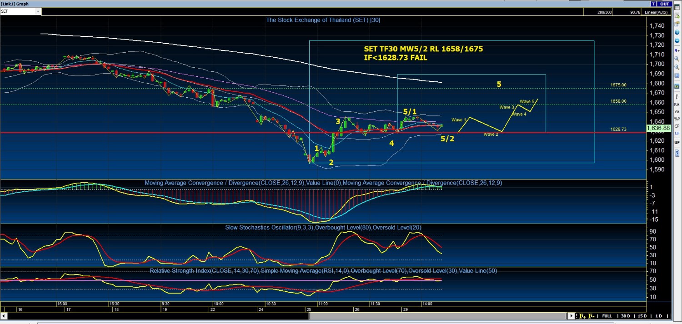Click the Relative Strength Index title
This screenshot has width=682, height=324.
[x=323, y=271]
